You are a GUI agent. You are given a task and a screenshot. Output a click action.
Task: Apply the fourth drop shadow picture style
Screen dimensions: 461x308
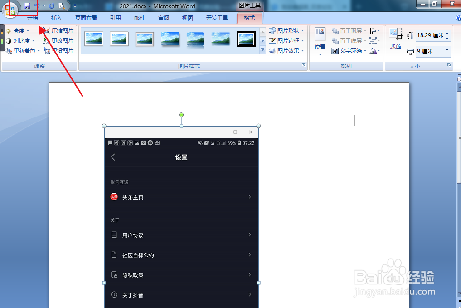pos(170,39)
